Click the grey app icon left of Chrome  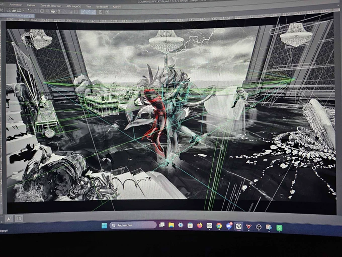pyautogui.click(x=209, y=226)
